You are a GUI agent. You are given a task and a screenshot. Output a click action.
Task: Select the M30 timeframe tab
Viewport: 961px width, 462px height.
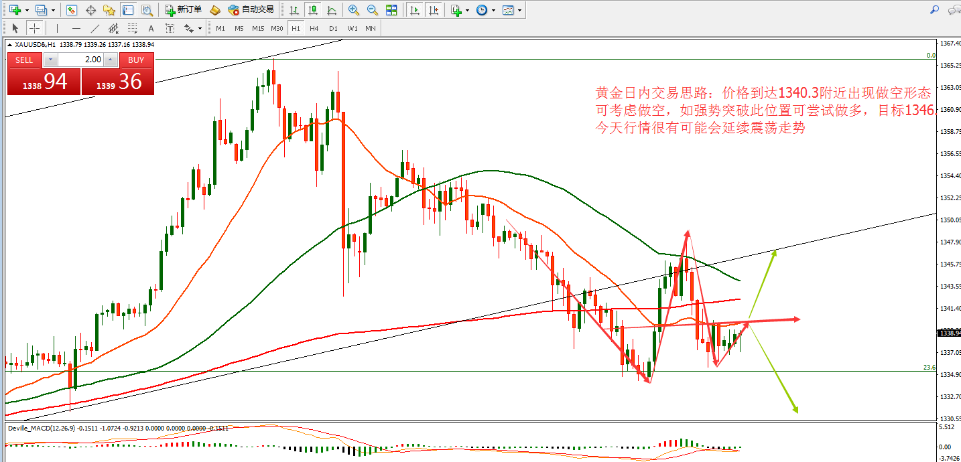(x=277, y=28)
